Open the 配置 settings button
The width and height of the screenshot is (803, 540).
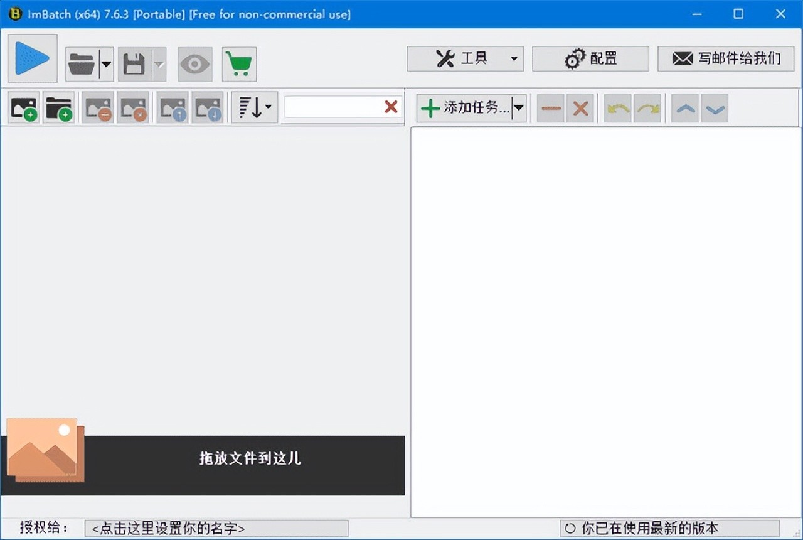point(590,58)
